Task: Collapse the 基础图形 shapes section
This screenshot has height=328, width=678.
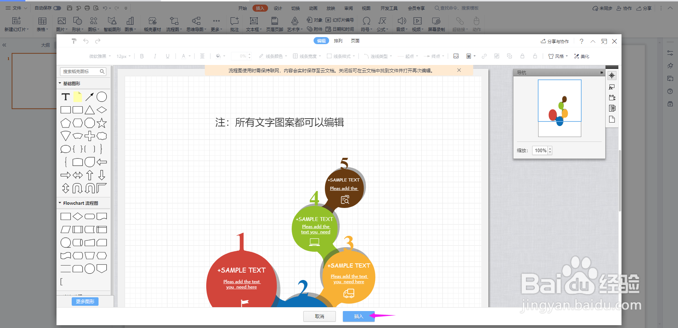Action: click(60, 83)
